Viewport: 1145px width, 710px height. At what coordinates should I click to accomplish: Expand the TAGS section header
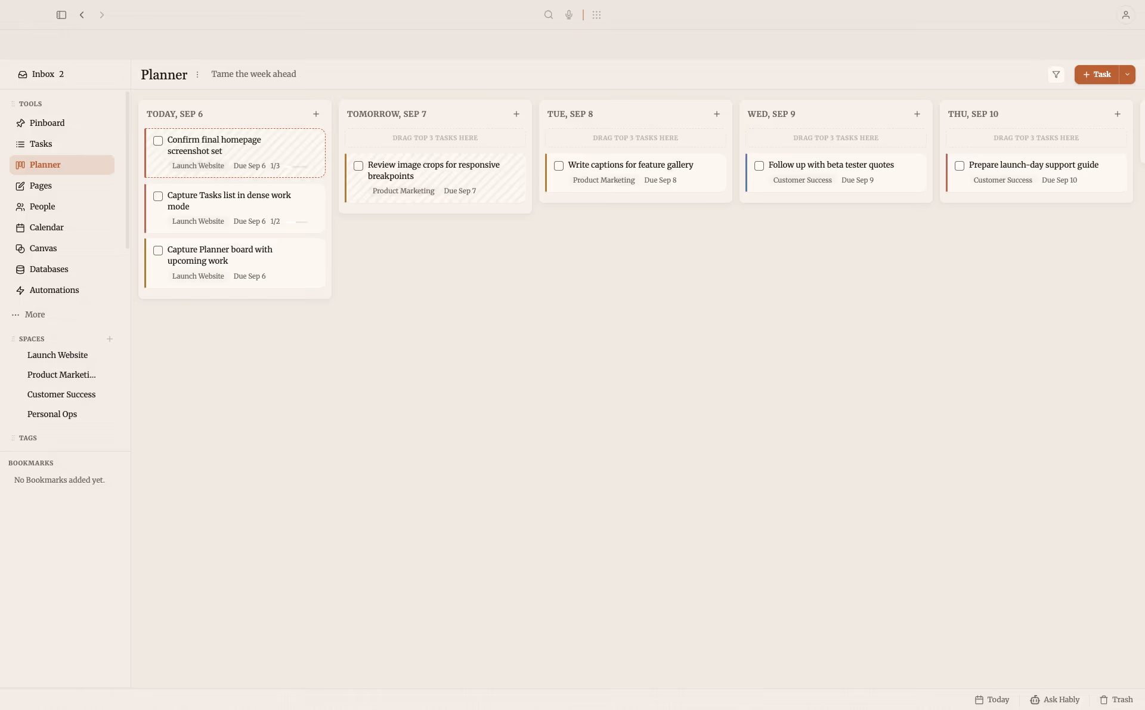point(27,438)
